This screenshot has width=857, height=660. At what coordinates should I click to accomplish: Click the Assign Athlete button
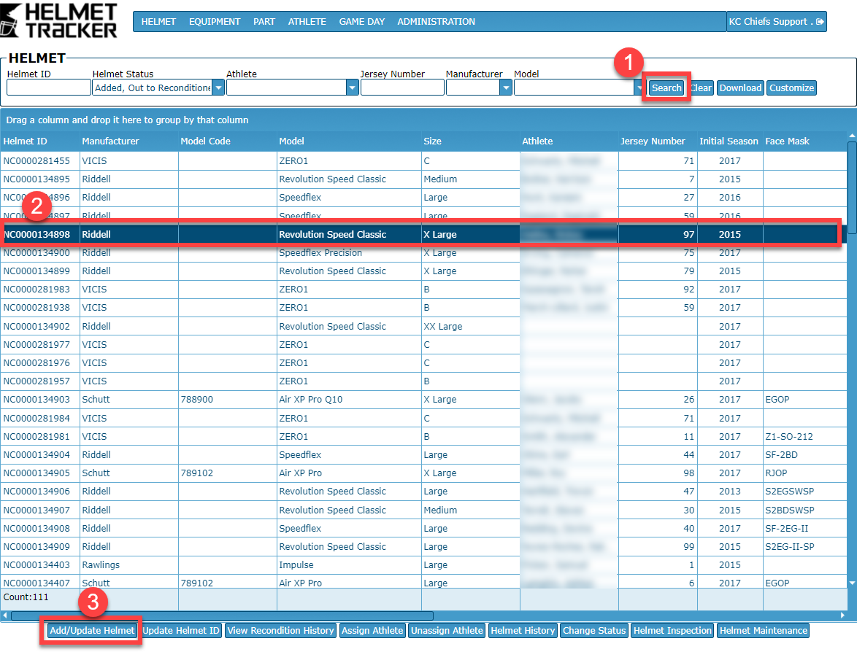click(x=372, y=631)
